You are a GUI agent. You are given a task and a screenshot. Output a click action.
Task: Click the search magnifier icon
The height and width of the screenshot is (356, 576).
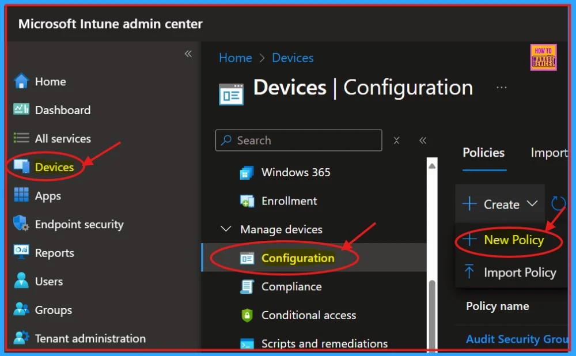tap(226, 140)
